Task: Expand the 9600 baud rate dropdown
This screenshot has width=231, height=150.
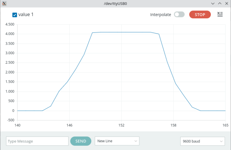Action: click(x=202, y=141)
